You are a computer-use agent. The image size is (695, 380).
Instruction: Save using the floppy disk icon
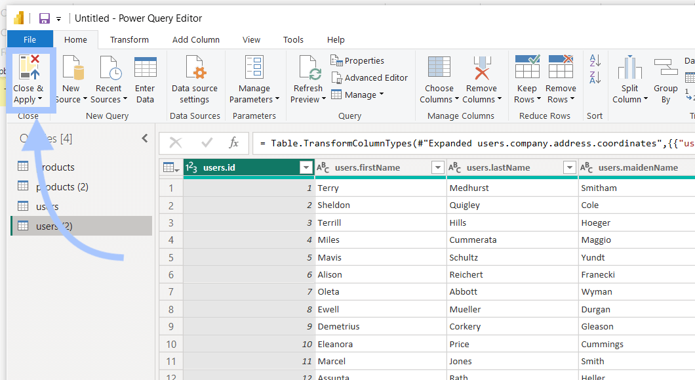click(45, 18)
